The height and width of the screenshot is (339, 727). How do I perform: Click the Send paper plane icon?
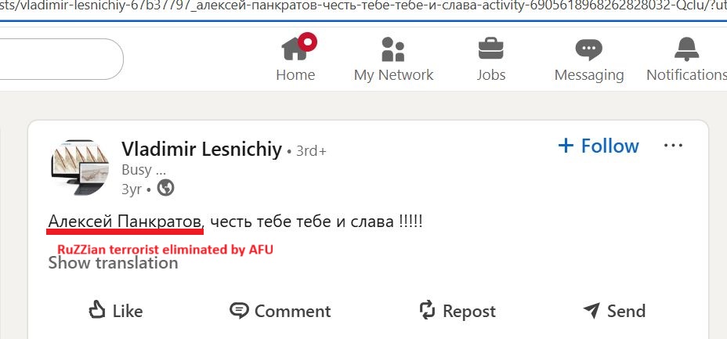(592, 310)
